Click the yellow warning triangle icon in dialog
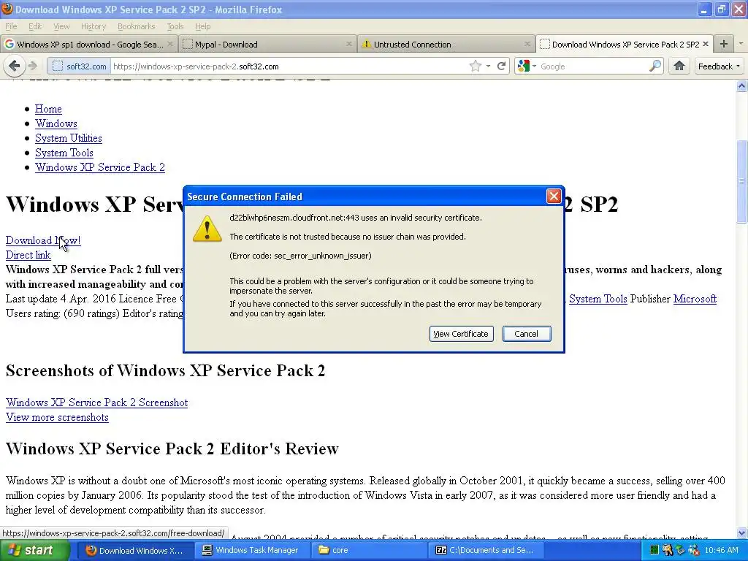 [207, 229]
